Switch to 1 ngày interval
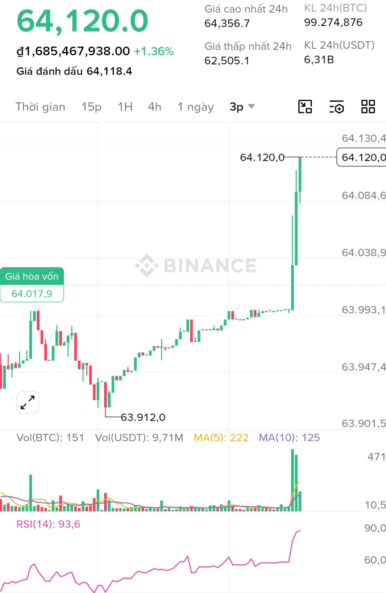386x593 pixels. click(x=196, y=107)
